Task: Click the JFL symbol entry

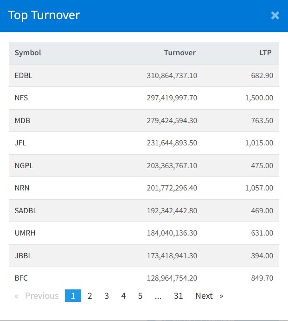Action: pos(20,143)
